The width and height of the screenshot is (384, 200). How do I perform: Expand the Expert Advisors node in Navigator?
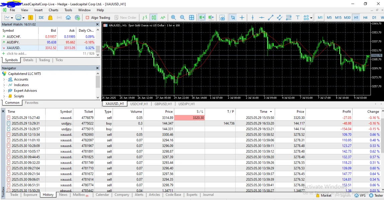[4, 91]
